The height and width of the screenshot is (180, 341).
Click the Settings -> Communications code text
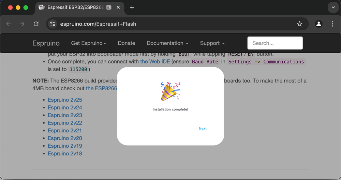coord(266,62)
